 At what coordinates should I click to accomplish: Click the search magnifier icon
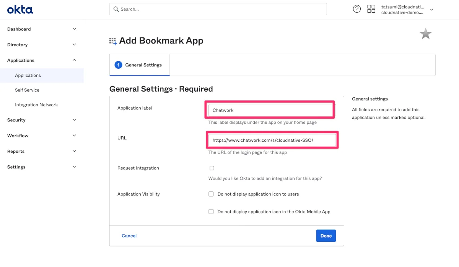click(x=116, y=9)
